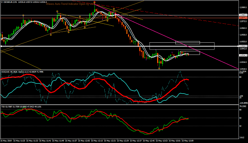248x143 pixels.
Task: Click the CCI -100 level scale label
Action: (x=241, y=96)
